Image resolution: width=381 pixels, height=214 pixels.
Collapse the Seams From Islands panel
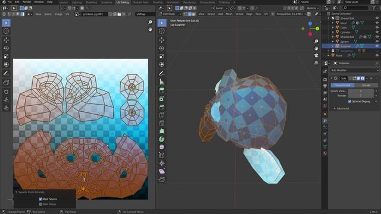tap(16, 192)
